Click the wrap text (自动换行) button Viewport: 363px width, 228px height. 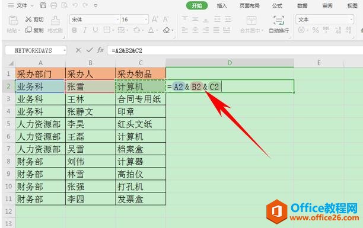pyautogui.click(x=279, y=24)
